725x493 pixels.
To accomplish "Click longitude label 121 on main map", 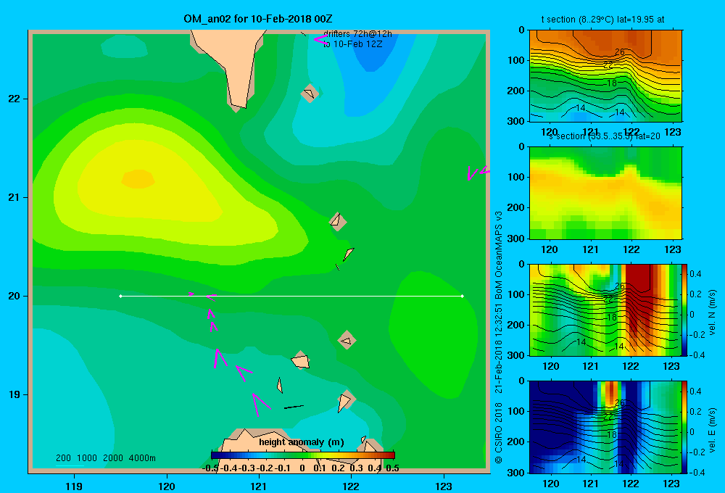I will tap(259, 486).
